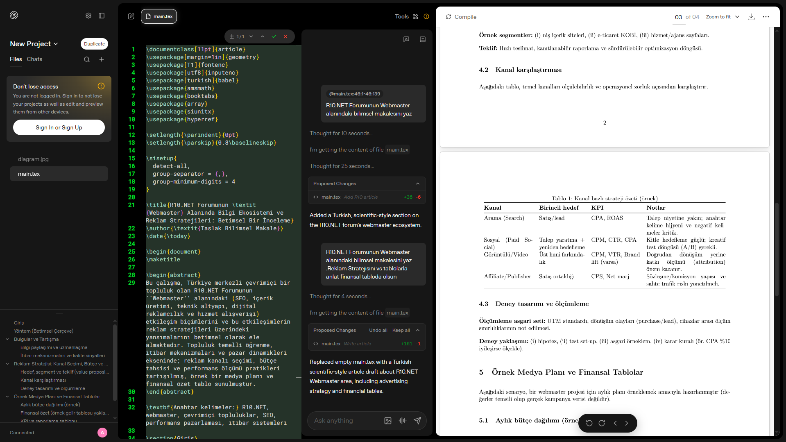Collapse second Proposed Changes panel with Undo all

pyautogui.click(x=418, y=330)
